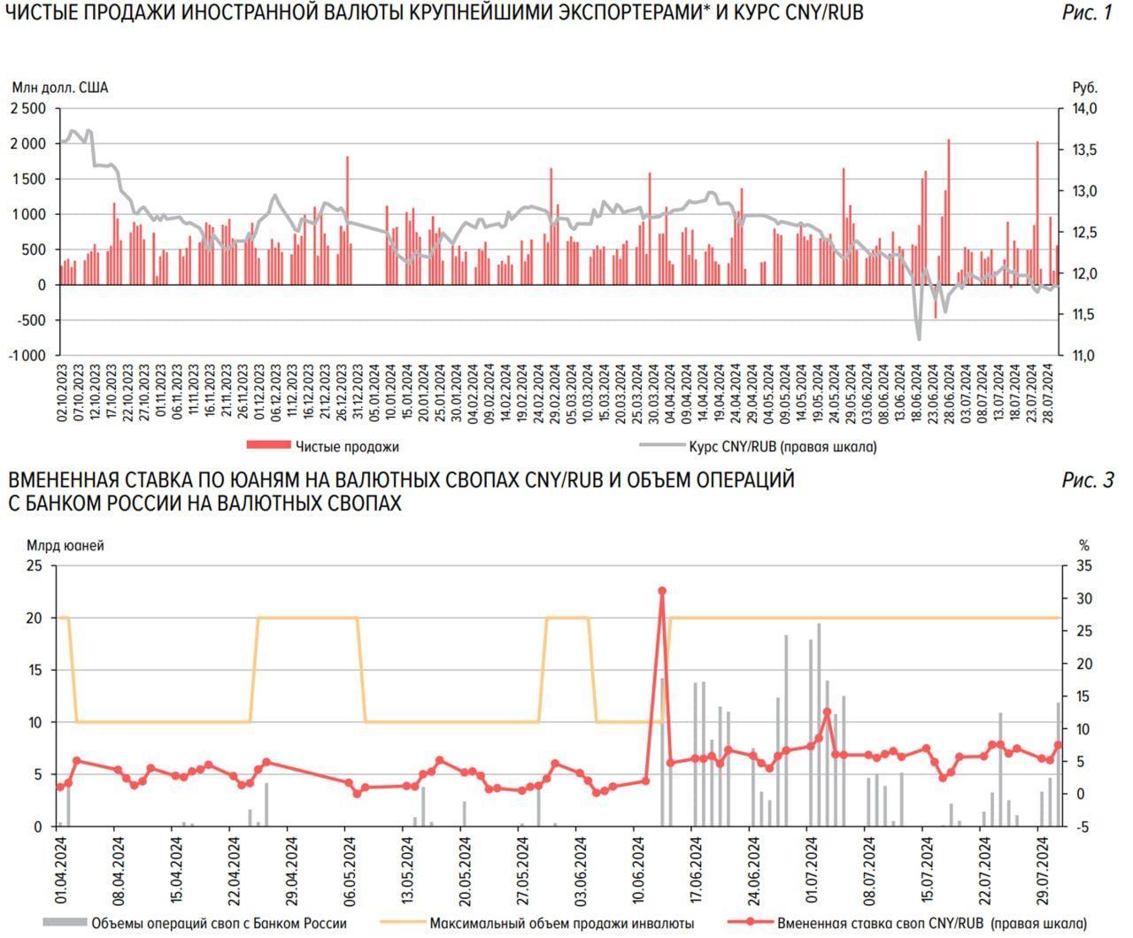Viewport: 1133px width, 938px height.
Task: Click the red 'Вмененная ставка своп' legend marker
Action: (749, 923)
